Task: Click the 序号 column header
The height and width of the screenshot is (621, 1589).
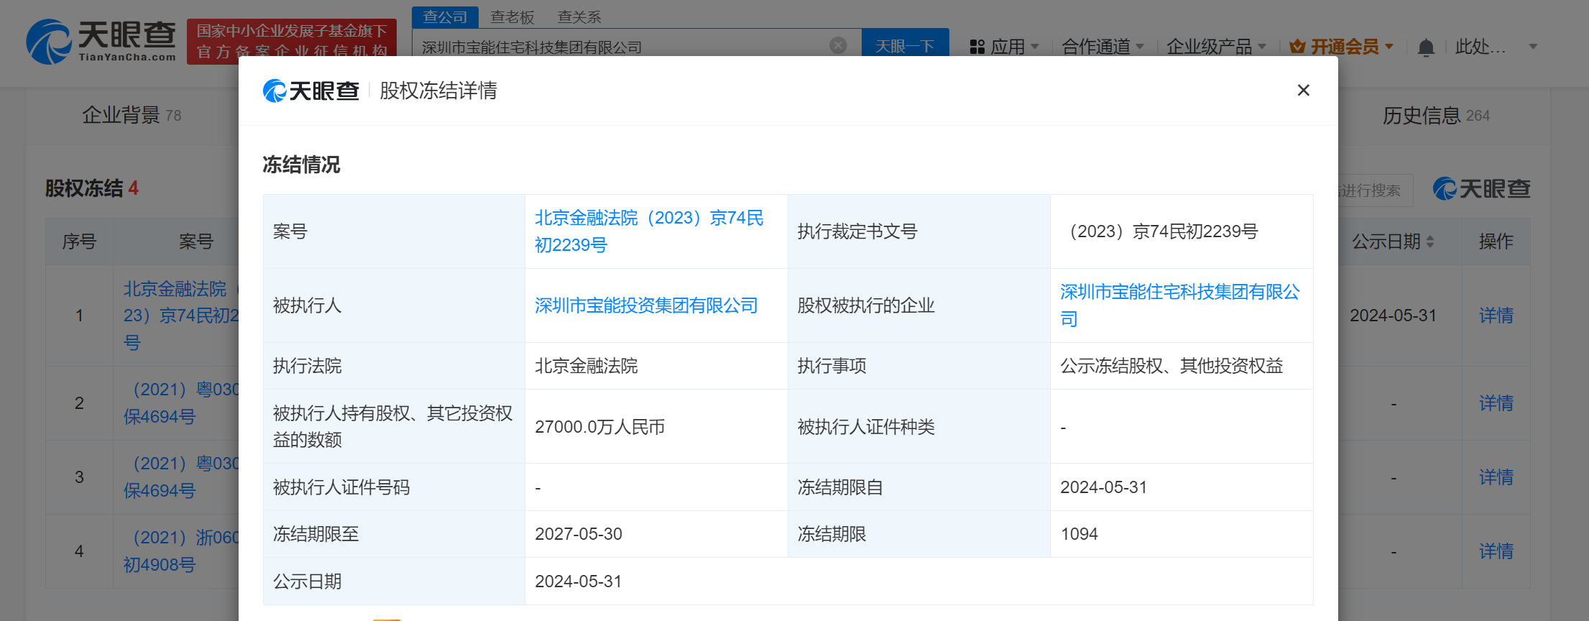Action: 79,241
